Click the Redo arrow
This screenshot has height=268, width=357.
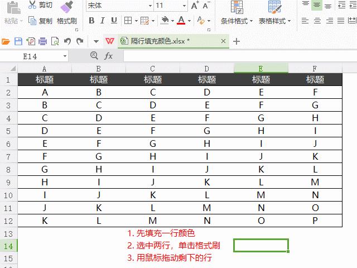click(80, 41)
